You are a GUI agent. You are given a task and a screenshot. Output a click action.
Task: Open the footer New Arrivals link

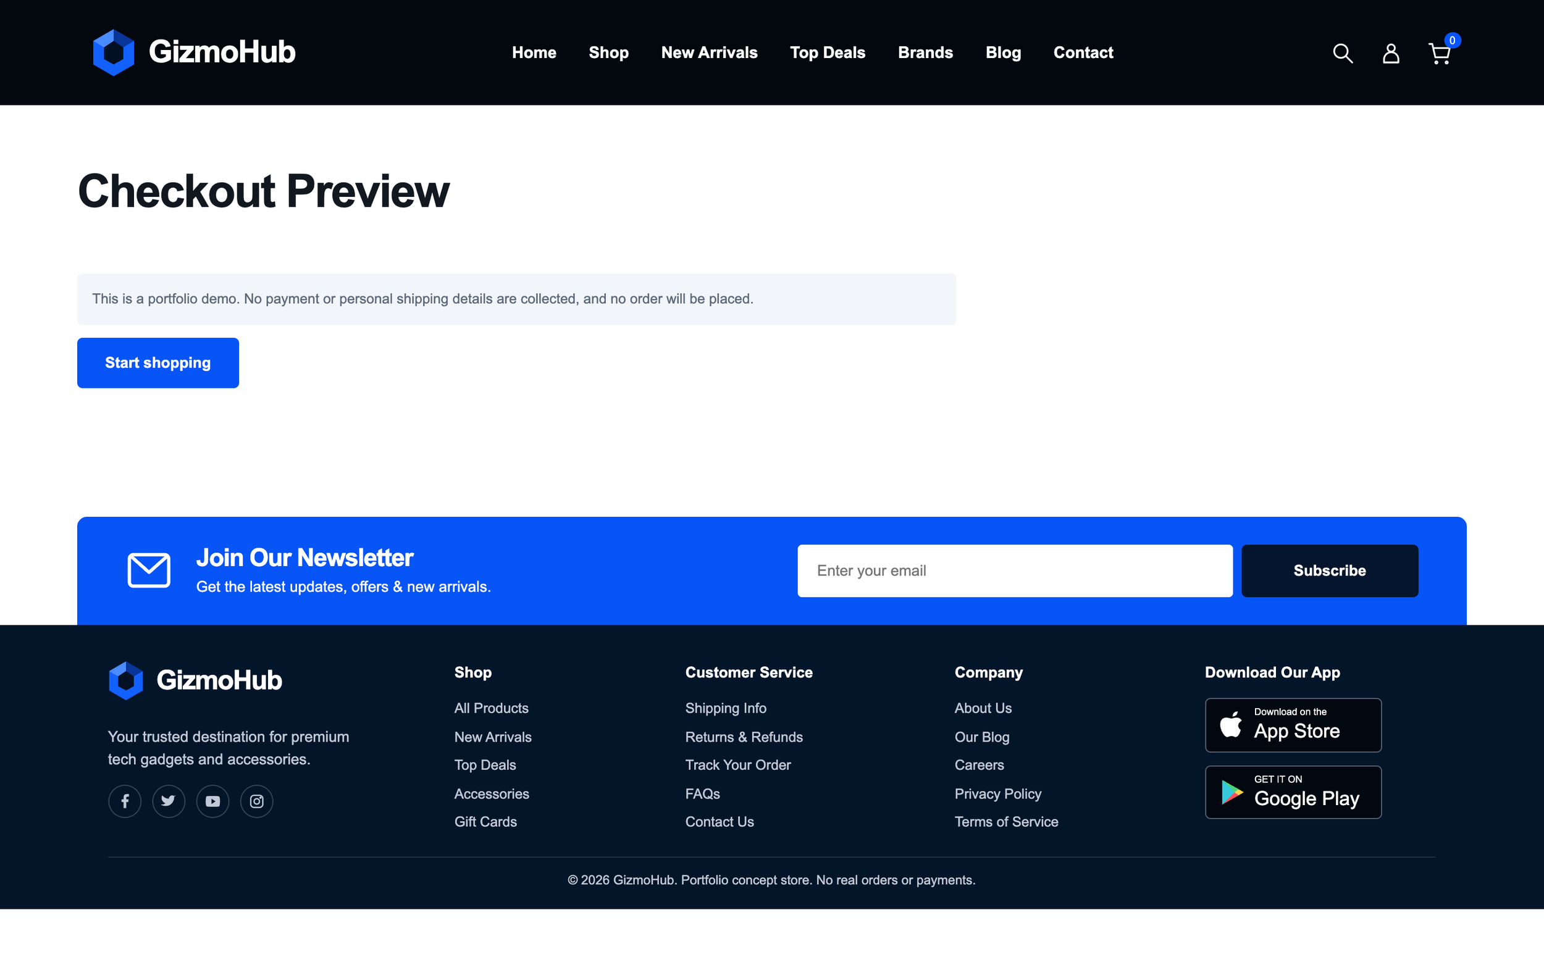click(x=493, y=737)
